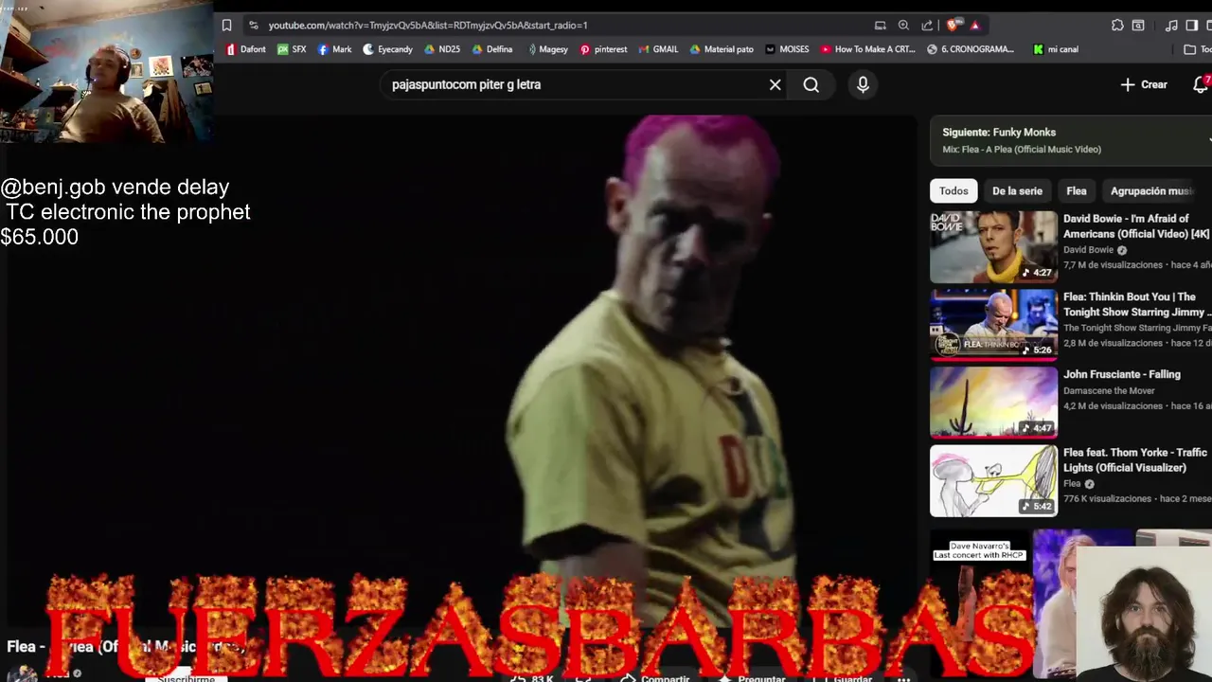Click the Damascene the Mover channel name
Image resolution: width=1212 pixels, height=682 pixels.
(1109, 390)
